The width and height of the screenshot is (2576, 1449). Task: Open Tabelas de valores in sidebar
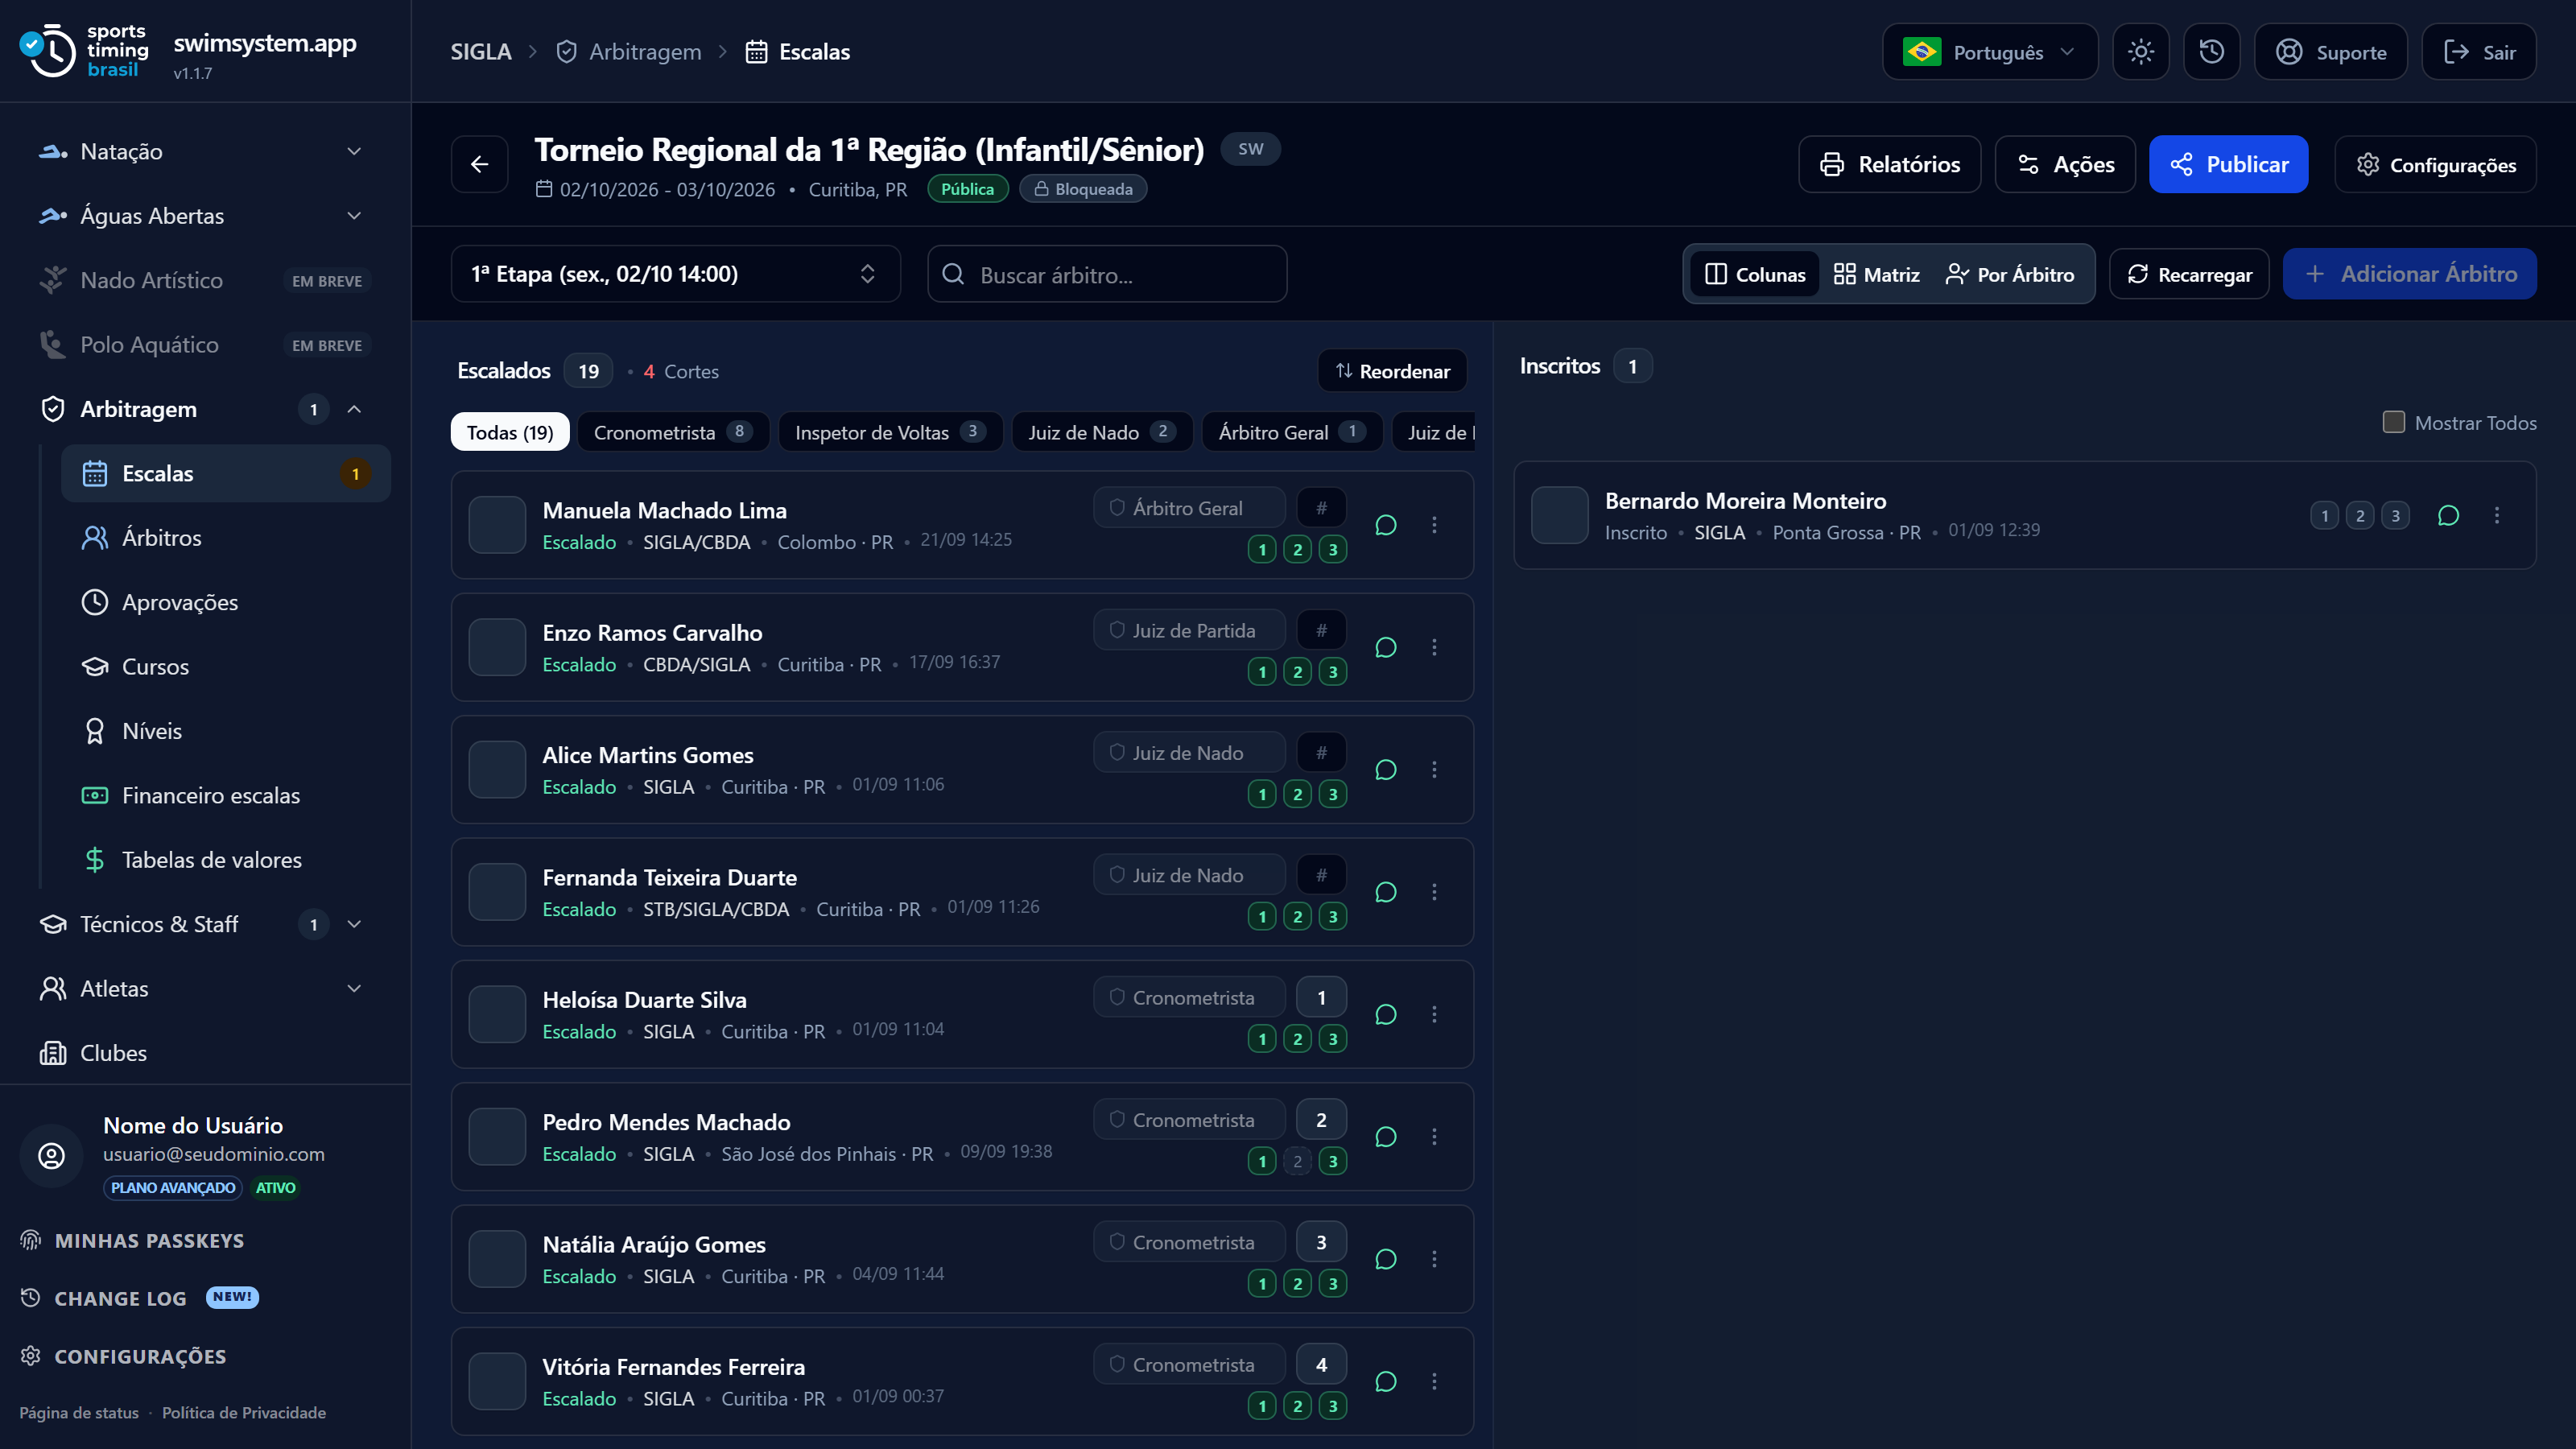point(226,860)
